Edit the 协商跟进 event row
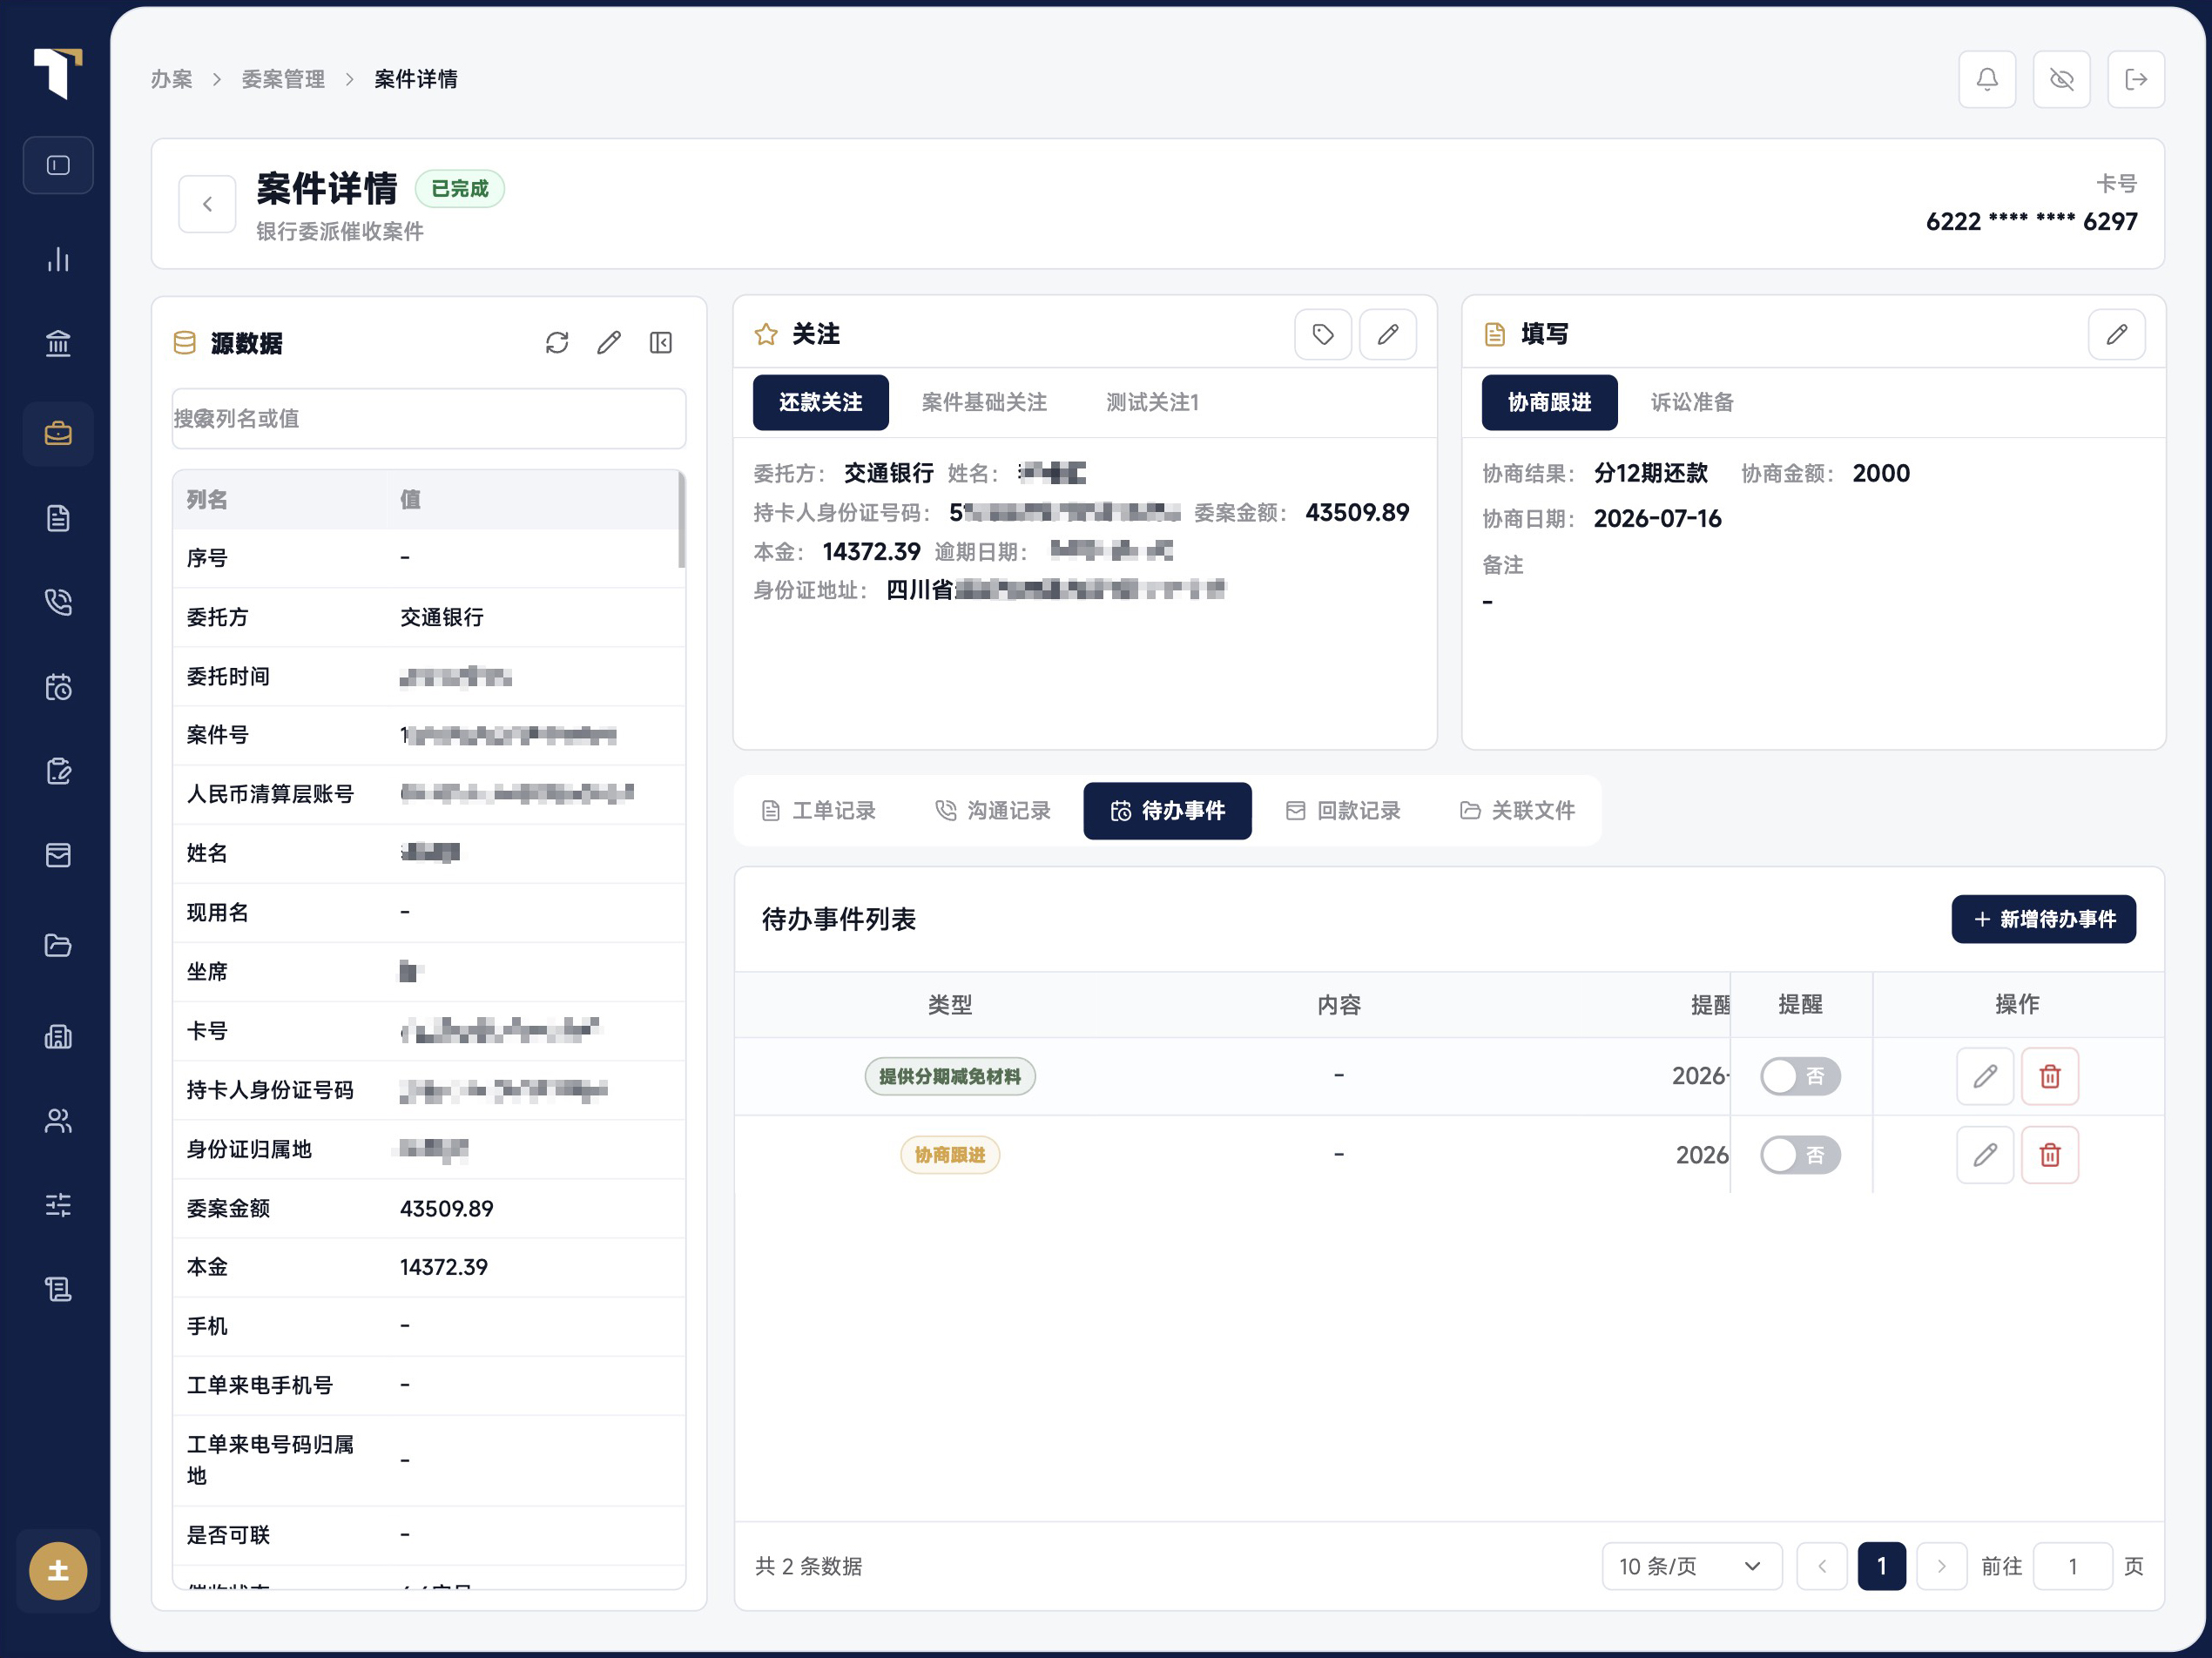This screenshot has width=2212, height=1658. point(1985,1155)
